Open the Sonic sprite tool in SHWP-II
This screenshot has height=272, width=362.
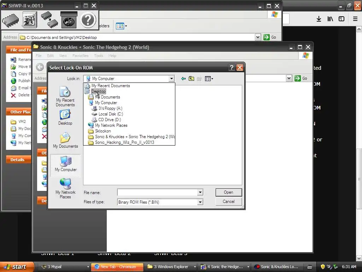tap(30, 20)
